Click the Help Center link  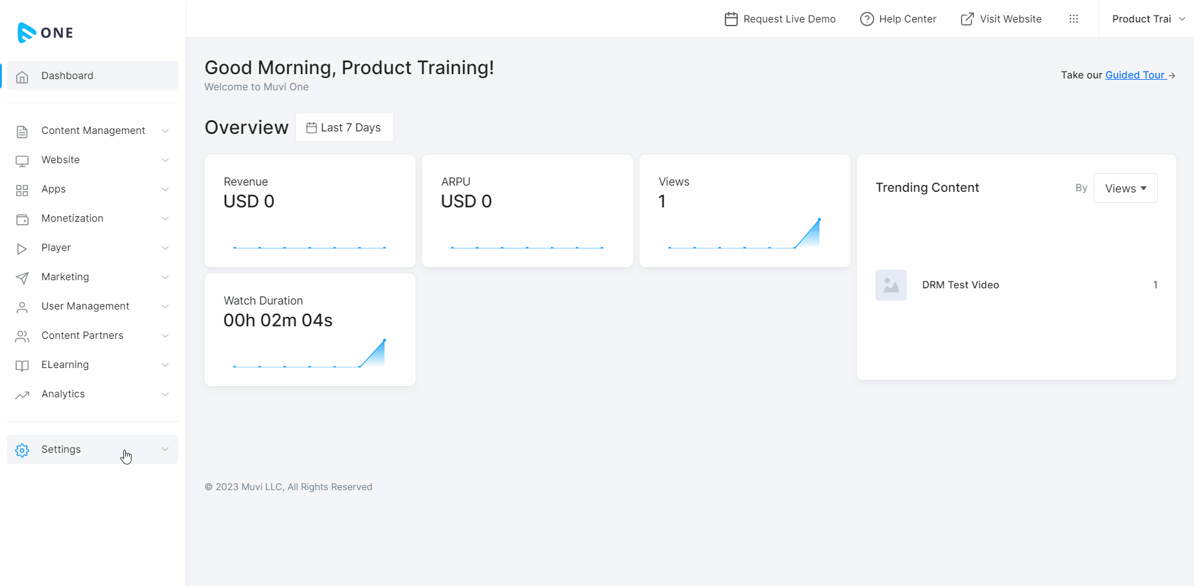tap(898, 19)
